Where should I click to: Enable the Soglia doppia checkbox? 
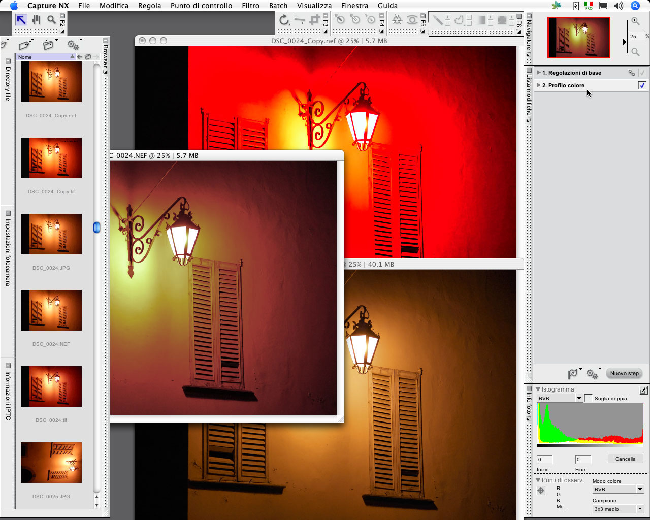point(589,398)
